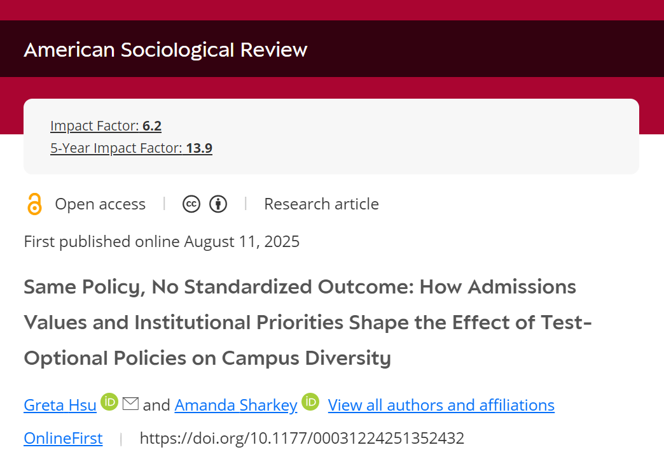The height and width of the screenshot is (452, 664).
Task: Click the article DOI URL
Action: 302,438
